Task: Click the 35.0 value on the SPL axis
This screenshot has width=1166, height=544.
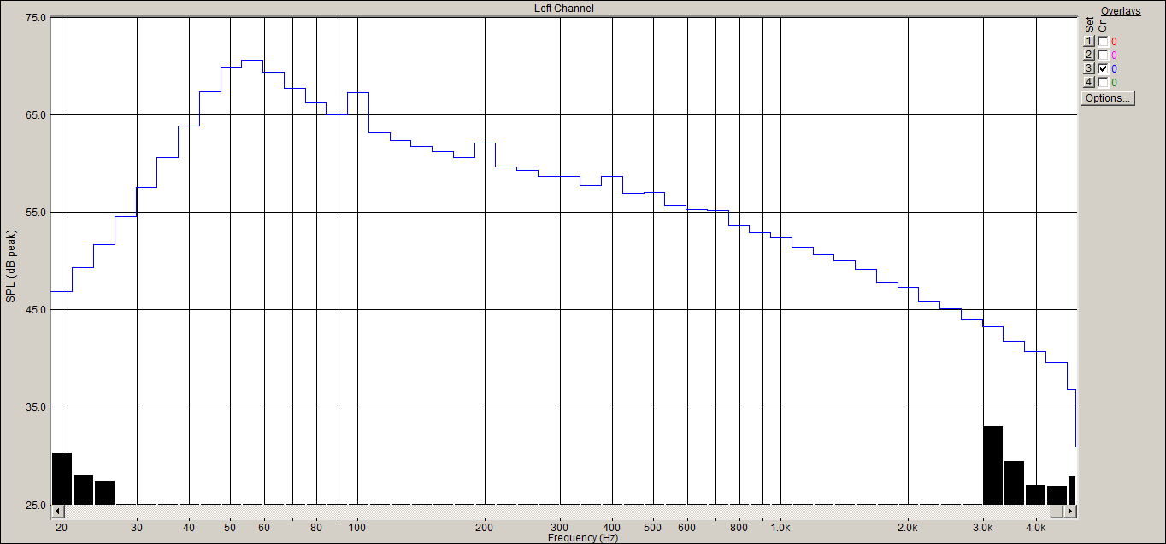Action: tap(36, 407)
